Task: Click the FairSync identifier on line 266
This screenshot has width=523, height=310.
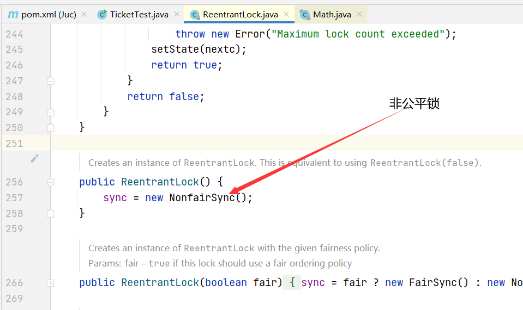Action: point(432,283)
